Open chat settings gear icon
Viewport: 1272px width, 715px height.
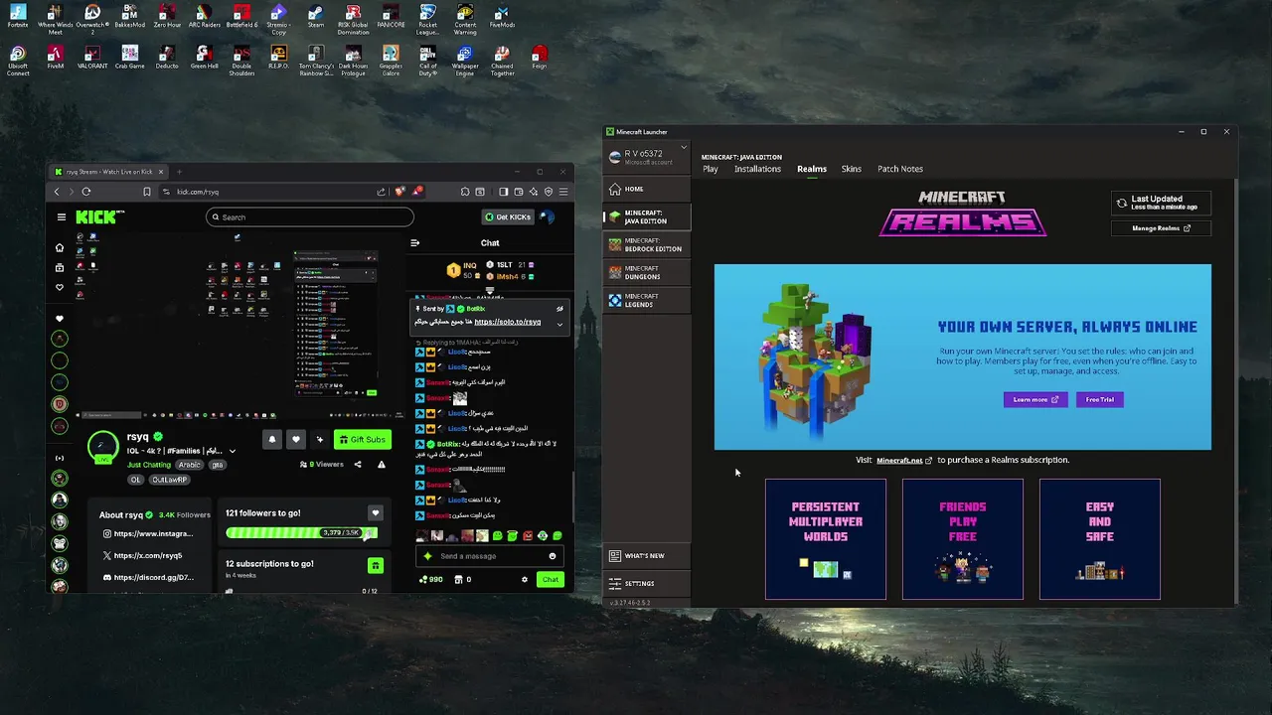(x=525, y=579)
